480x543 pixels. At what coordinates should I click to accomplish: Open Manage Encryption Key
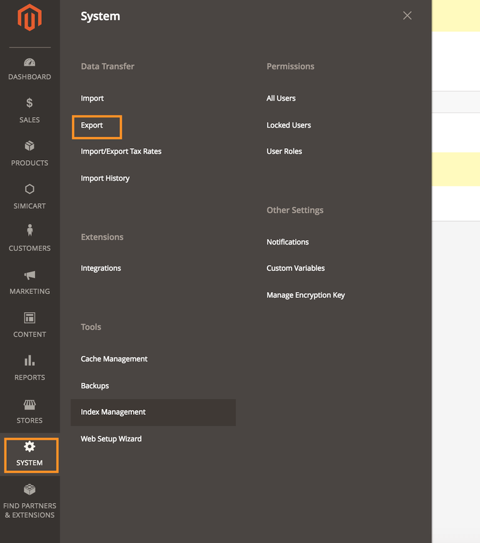pyautogui.click(x=306, y=295)
